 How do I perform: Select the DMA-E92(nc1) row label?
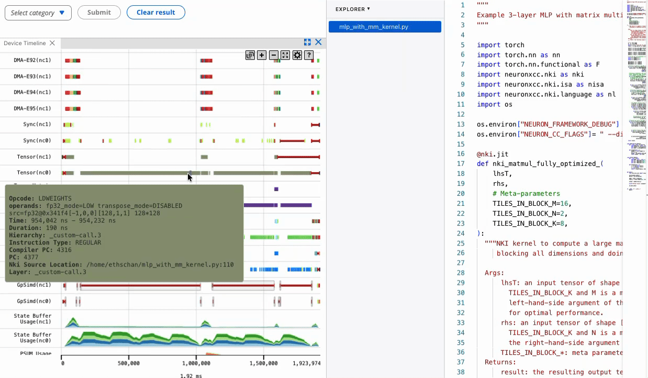point(32,60)
